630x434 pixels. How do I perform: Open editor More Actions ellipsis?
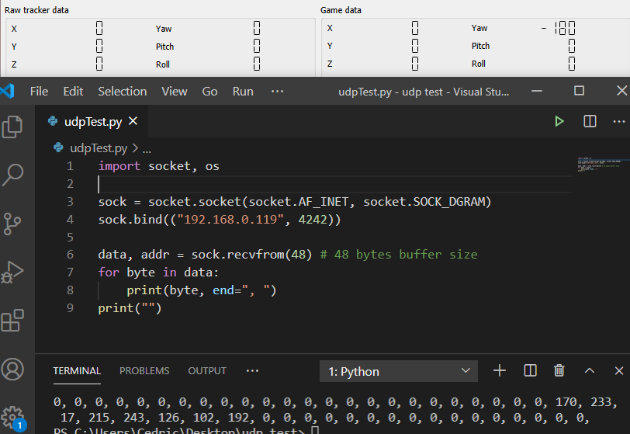pos(619,121)
